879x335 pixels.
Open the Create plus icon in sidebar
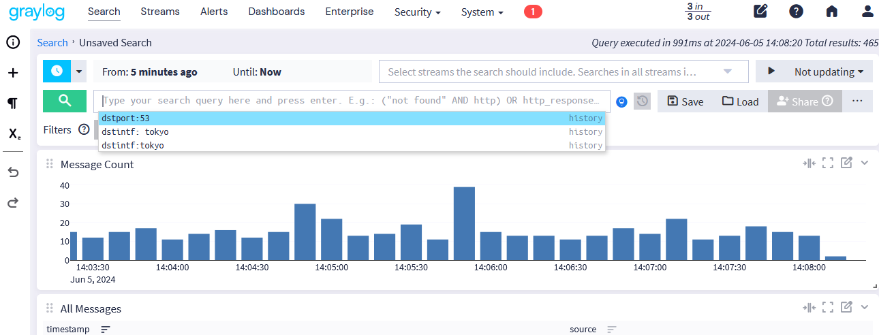pyautogui.click(x=12, y=73)
